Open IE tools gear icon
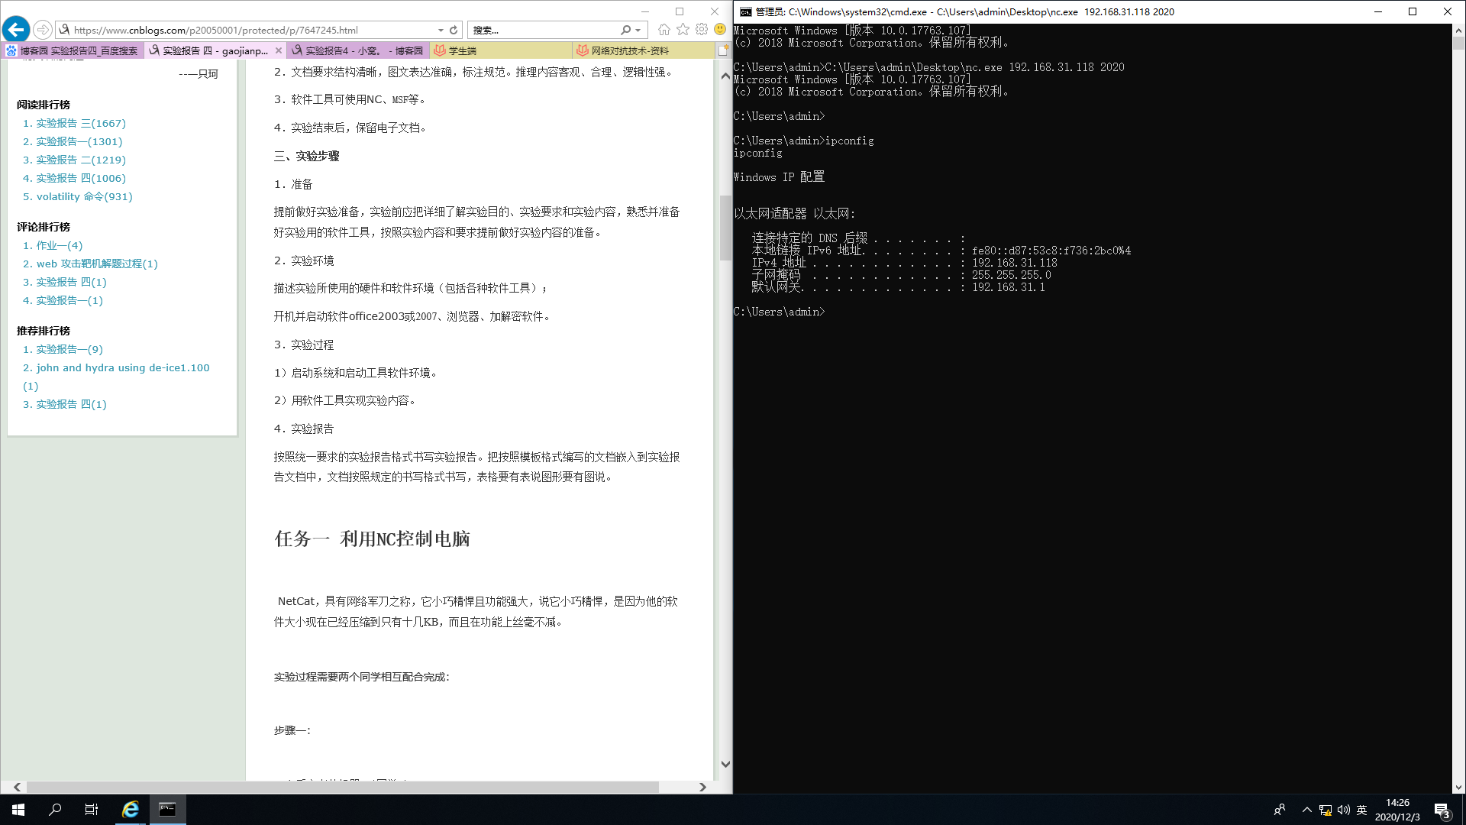The width and height of the screenshot is (1466, 825). point(702,30)
